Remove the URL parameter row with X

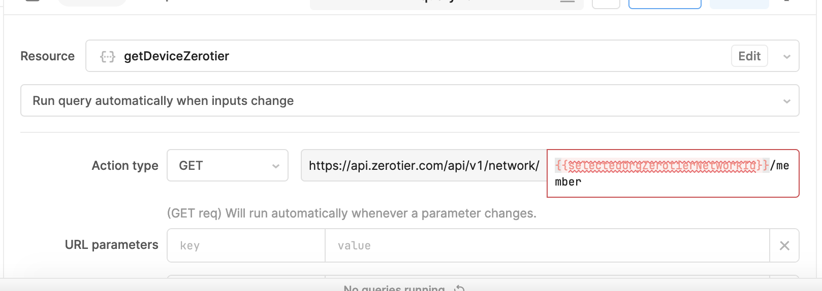(784, 245)
